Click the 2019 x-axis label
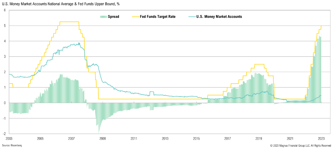The image size is (334, 148). click(259, 139)
